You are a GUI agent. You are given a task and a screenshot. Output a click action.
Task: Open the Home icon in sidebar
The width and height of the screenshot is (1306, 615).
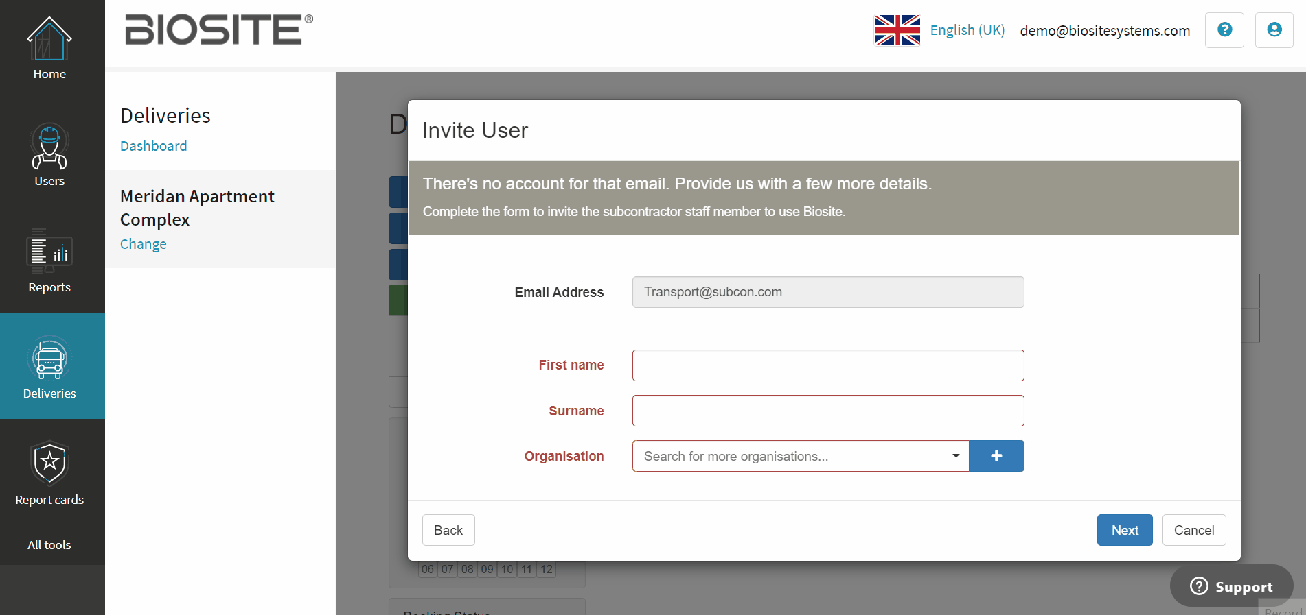coord(49,39)
